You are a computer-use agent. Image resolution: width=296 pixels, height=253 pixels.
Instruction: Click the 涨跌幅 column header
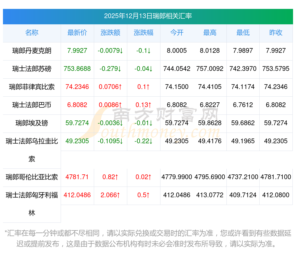[144, 33]
